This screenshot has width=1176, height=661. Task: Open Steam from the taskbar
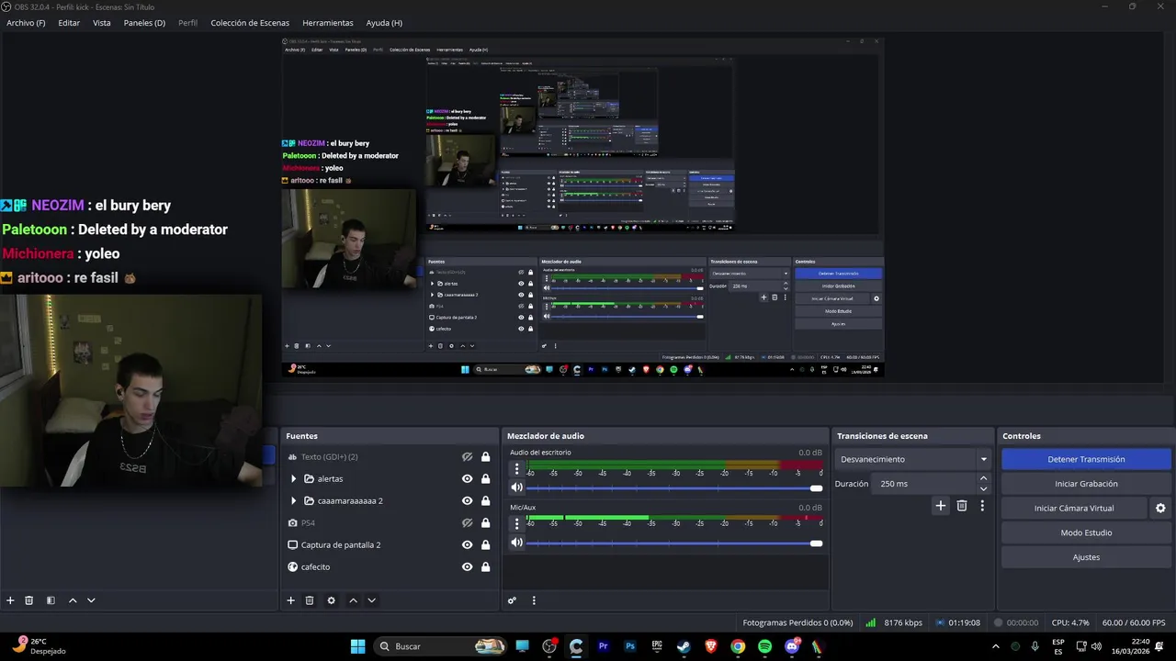pos(684,646)
